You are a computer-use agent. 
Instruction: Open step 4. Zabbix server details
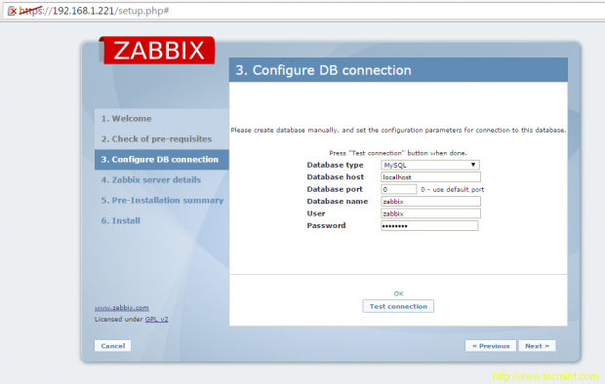tap(151, 180)
